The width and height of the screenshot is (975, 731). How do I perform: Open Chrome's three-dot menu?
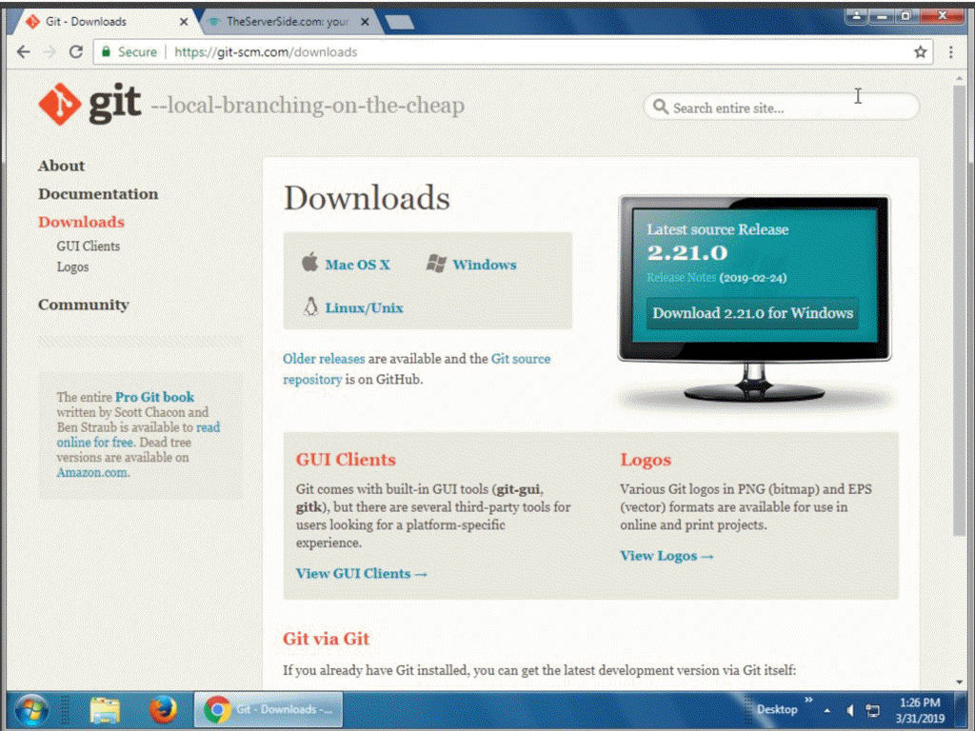coord(950,52)
